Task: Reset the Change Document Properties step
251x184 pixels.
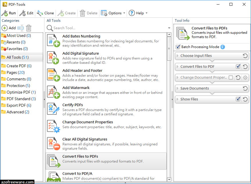Action: (x=238, y=77)
